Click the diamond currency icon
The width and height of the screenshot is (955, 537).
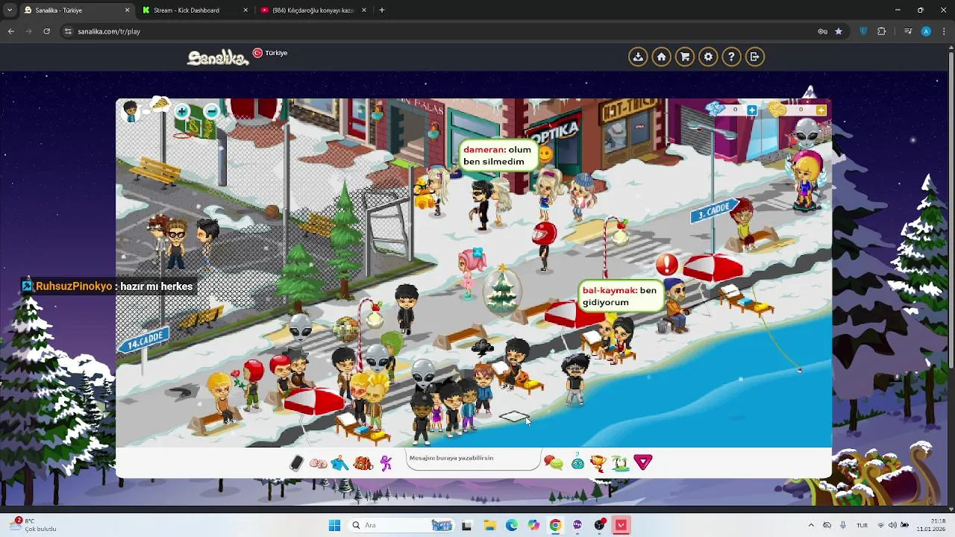(716, 110)
